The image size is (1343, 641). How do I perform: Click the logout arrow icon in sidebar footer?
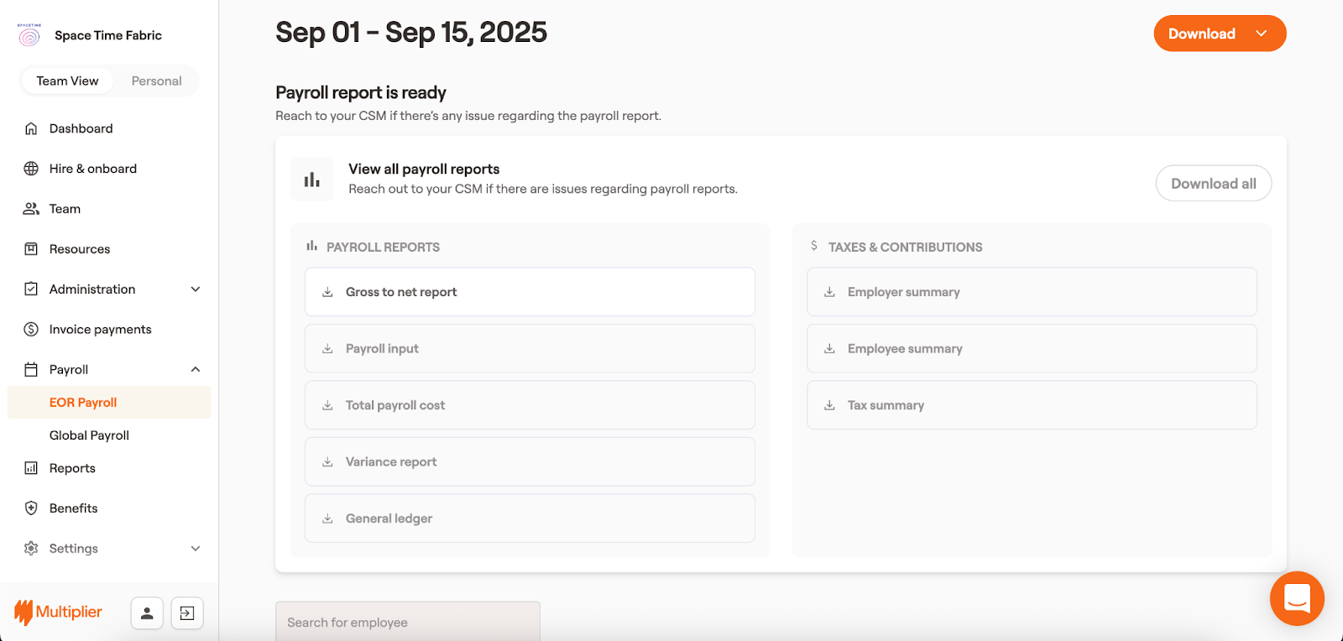coord(187,613)
